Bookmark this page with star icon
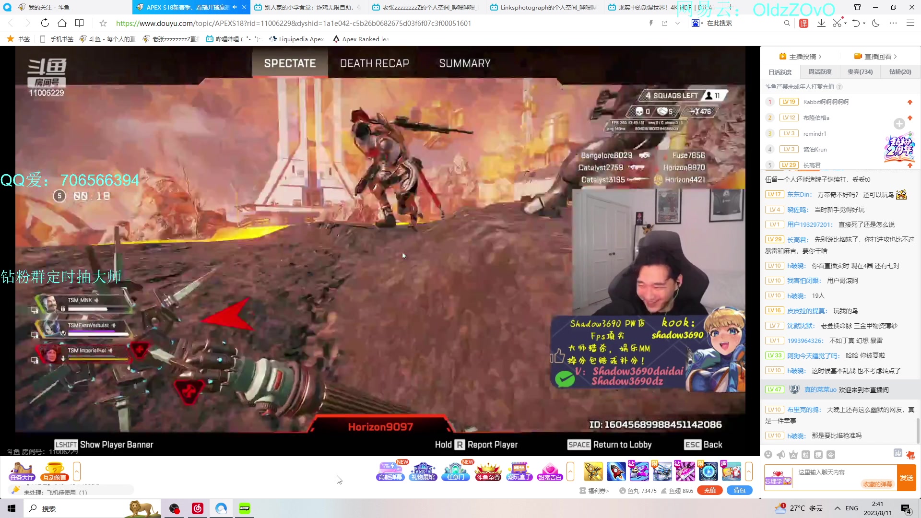 tap(103, 23)
